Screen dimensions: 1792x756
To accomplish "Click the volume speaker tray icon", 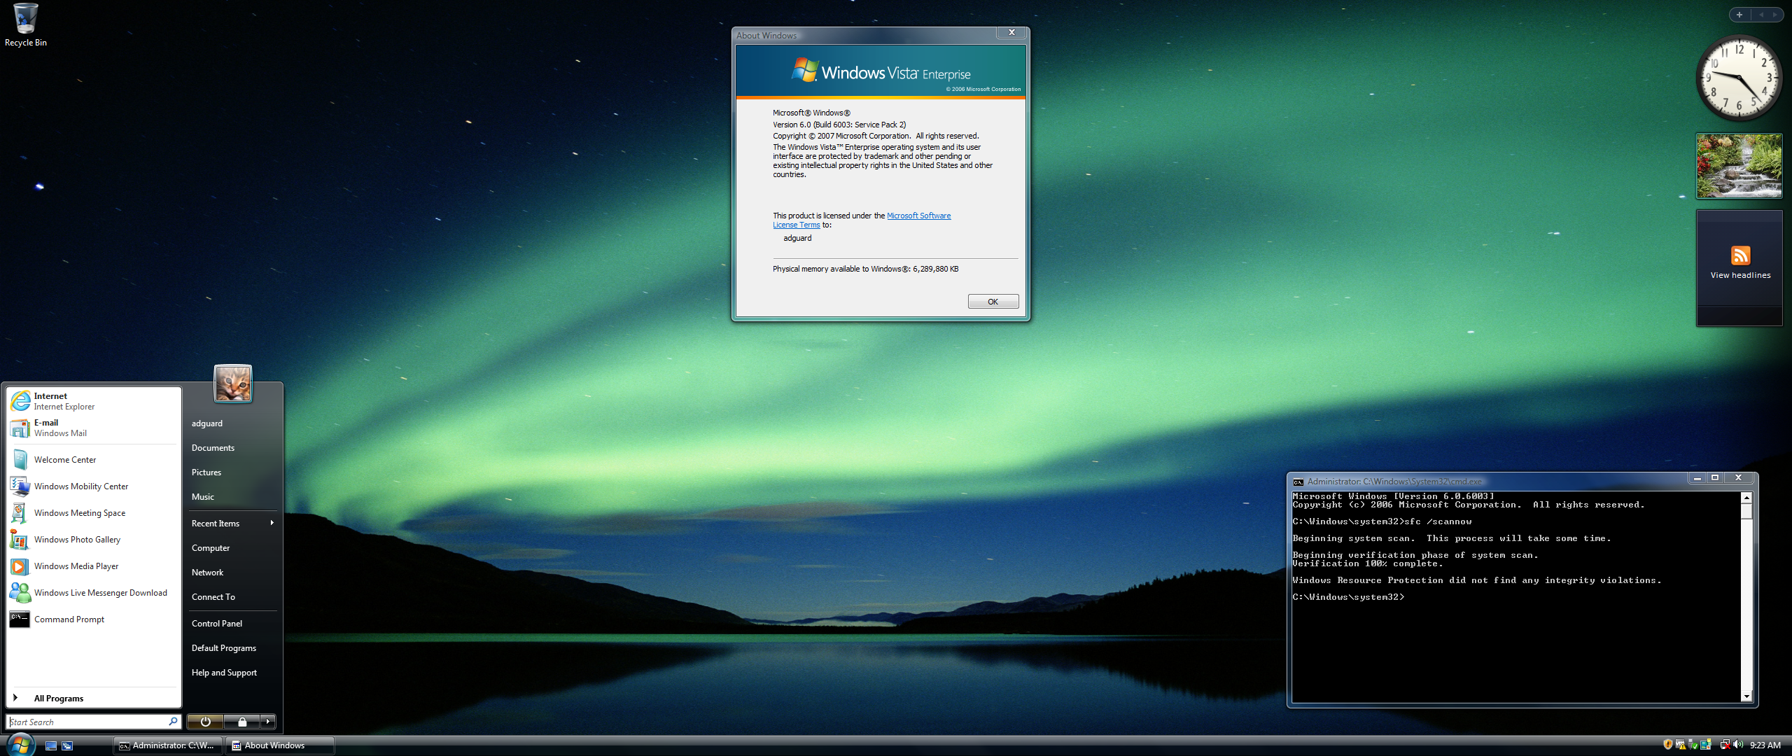I will 1737,745.
